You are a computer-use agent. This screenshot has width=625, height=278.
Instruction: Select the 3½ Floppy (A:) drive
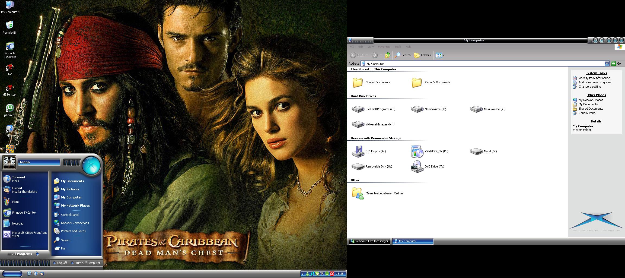point(358,151)
